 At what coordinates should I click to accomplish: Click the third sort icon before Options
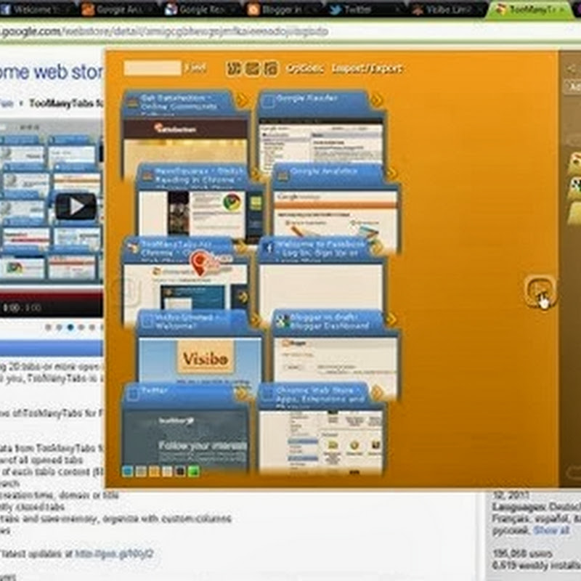[x=271, y=68]
